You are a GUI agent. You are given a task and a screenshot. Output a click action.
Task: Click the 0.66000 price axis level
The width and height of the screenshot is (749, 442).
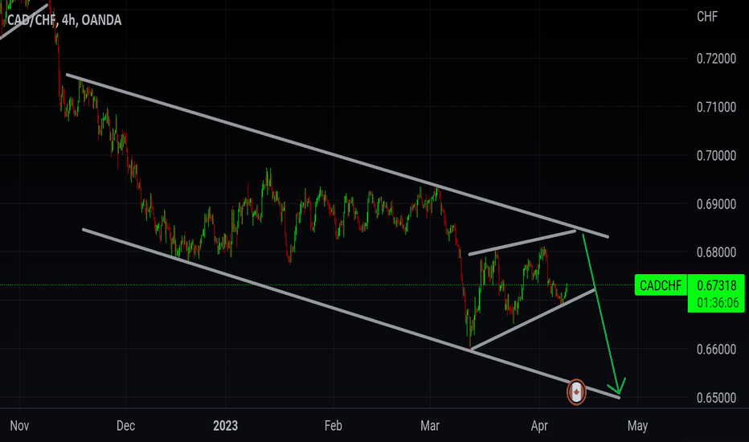tap(716, 350)
